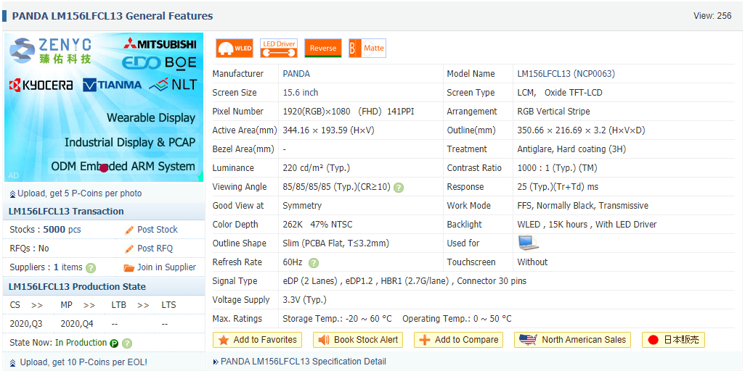Open the Post RFQ link
This screenshot has height=371, width=745.
click(155, 249)
